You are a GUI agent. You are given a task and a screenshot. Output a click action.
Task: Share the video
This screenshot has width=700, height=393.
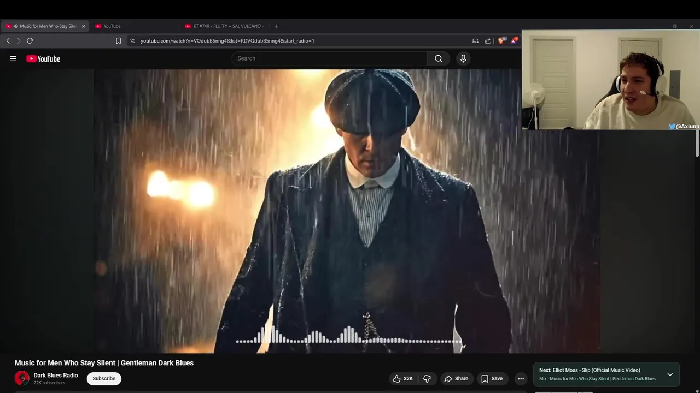point(456,378)
